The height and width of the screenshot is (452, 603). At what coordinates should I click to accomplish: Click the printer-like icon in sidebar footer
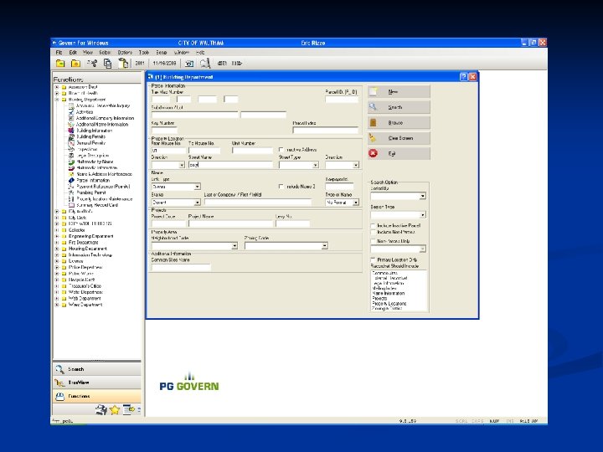pyautogui.click(x=101, y=410)
